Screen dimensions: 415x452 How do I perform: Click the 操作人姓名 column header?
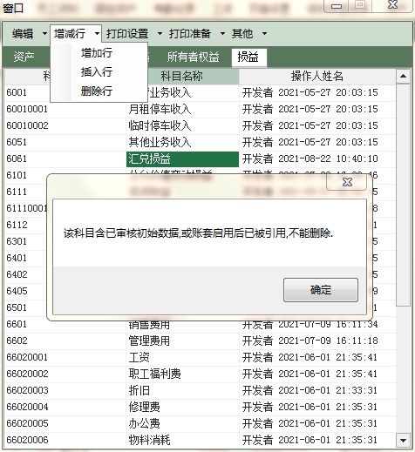[x=317, y=77]
